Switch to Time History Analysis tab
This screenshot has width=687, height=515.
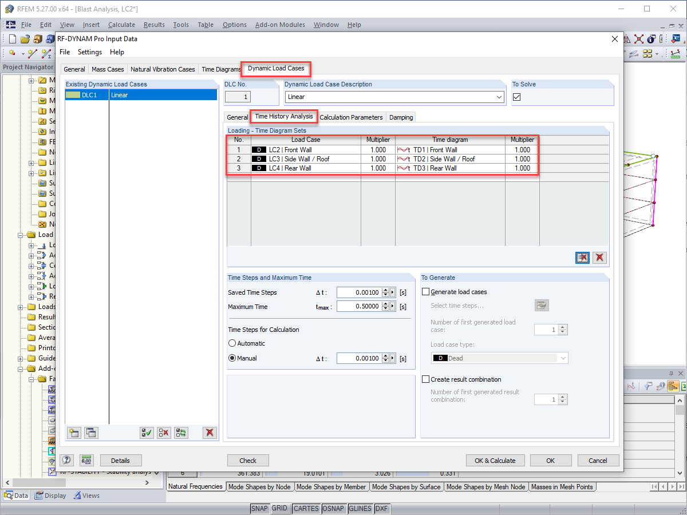(x=284, y=116)
